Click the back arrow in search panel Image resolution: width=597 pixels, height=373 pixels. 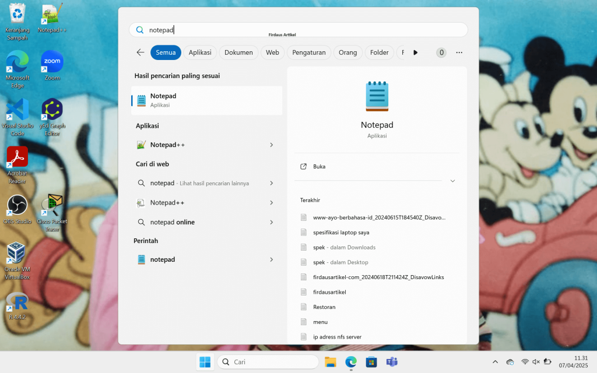pyautogui.click(x=141, y=52)
